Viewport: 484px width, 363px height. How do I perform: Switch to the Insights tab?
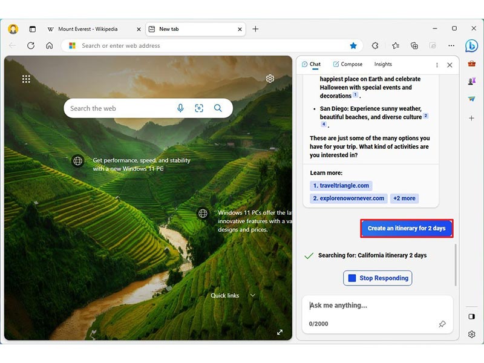(383, 64)
